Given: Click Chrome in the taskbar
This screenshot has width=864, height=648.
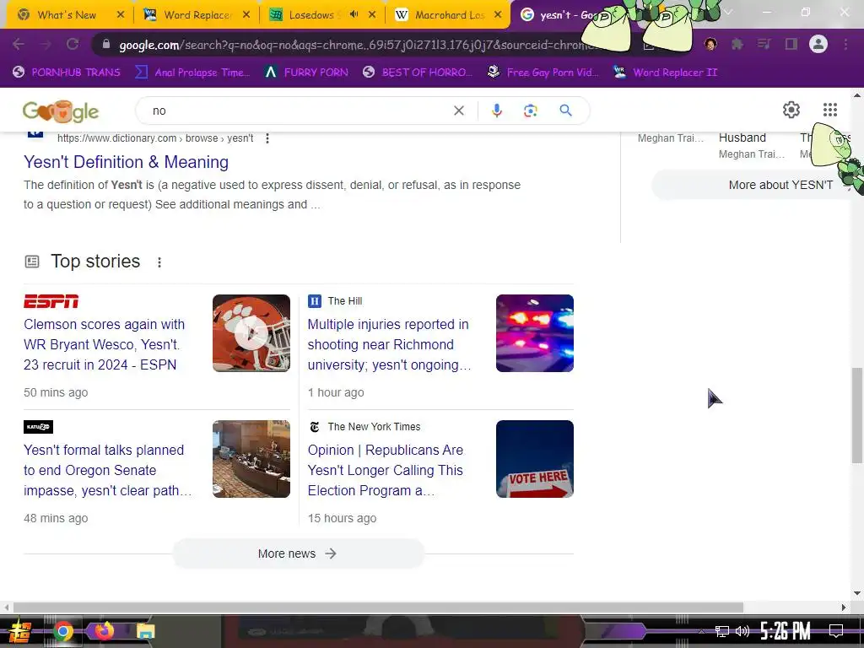Looking at the screenshot, I should (62, 631).
